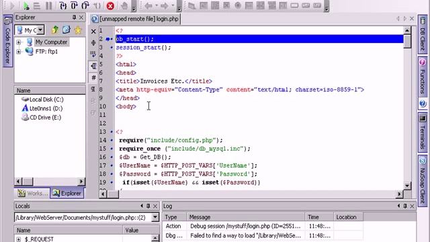Image resolution: width=430 pixels, height=242 pixels.
Task: Toggle auto-hide pin on Log panel
Action: 405,206
